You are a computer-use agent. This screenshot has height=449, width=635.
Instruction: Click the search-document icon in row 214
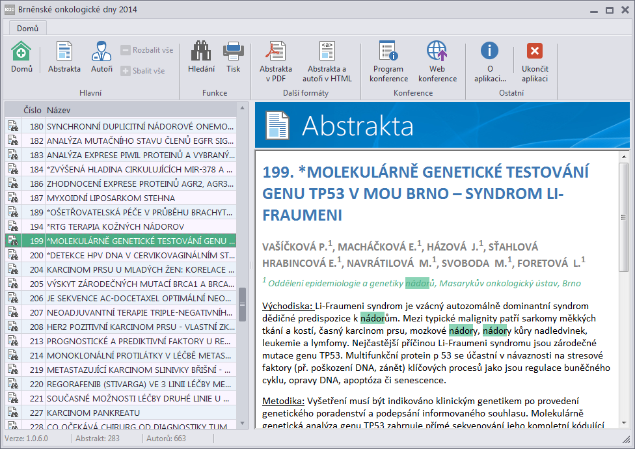13,355
